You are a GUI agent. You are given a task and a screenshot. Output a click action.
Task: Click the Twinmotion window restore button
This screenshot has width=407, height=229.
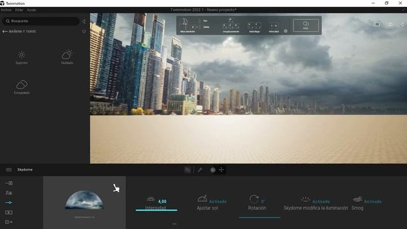(387, 3)
